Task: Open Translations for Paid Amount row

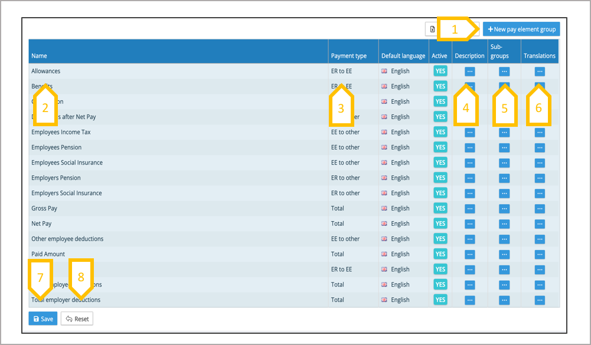Action: coord(540,254)
